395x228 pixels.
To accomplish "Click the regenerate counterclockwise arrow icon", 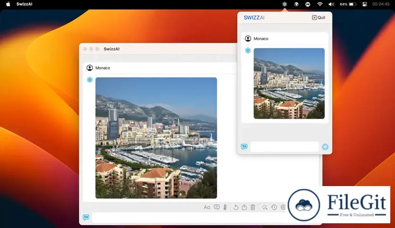I will (236, 207).
